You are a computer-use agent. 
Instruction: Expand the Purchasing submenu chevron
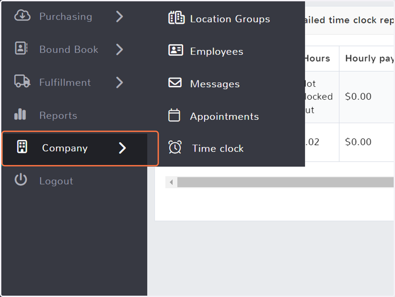click(119, 16)
